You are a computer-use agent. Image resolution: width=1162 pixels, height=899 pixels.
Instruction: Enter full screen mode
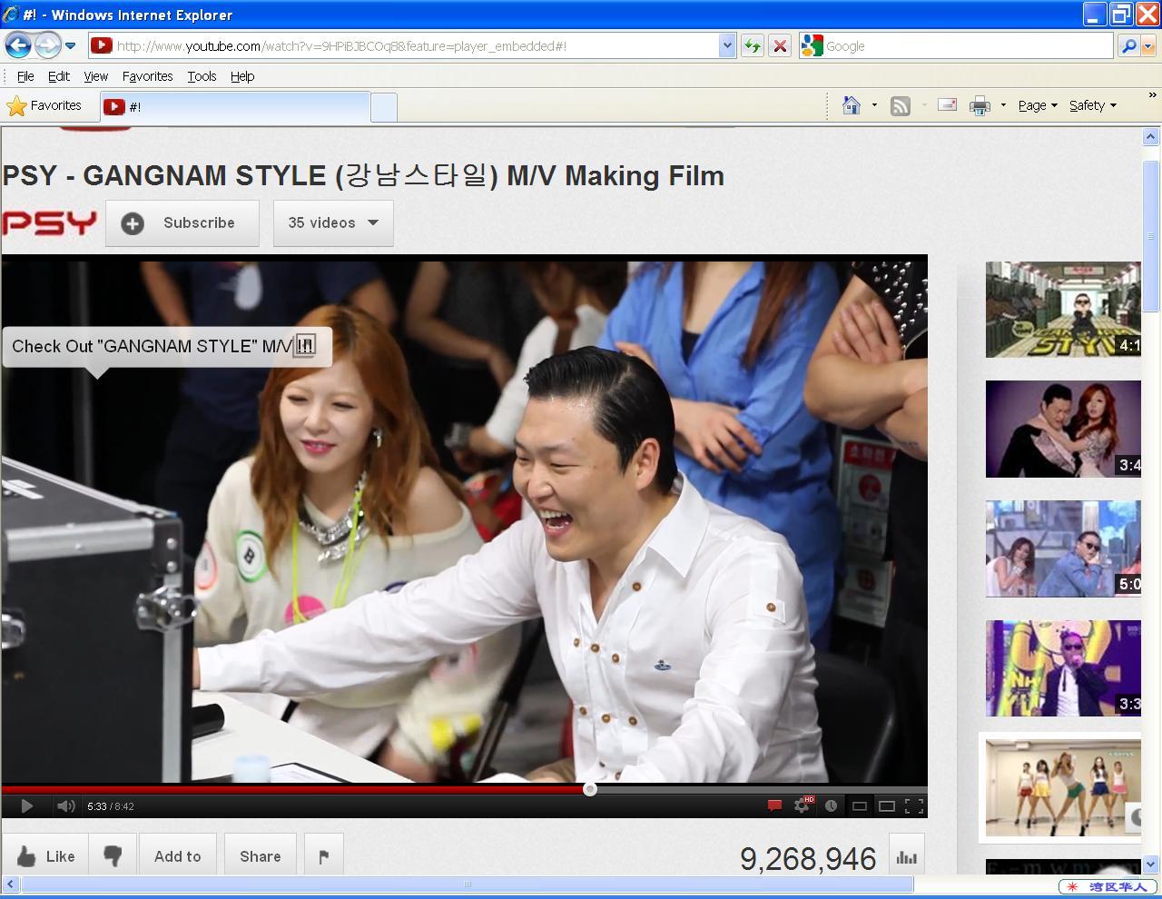pyautogui.click(x=914, y=805)
